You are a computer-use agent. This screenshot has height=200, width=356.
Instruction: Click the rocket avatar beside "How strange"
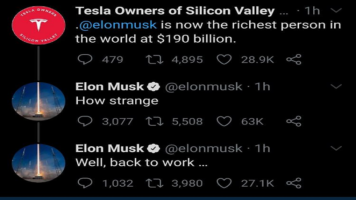[38, 102]
